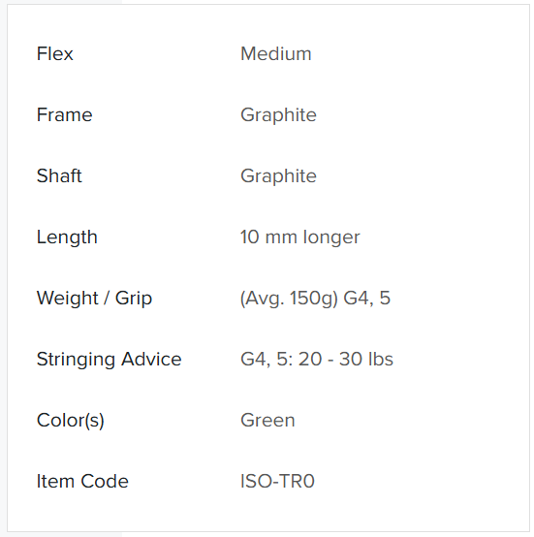The height and width of the screenshot is (537, 534).
Task: Select the 10 mm longer text
Action: pos(300,237)
